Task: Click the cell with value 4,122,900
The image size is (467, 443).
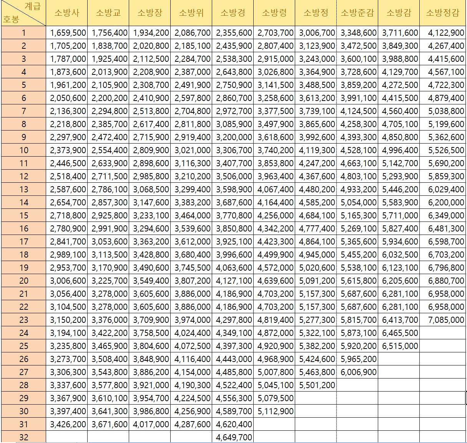Action: [x=442, y=33]
